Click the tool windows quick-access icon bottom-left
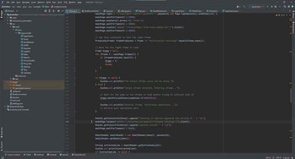This screenshot has height=159, width=295. coord(2,158)
